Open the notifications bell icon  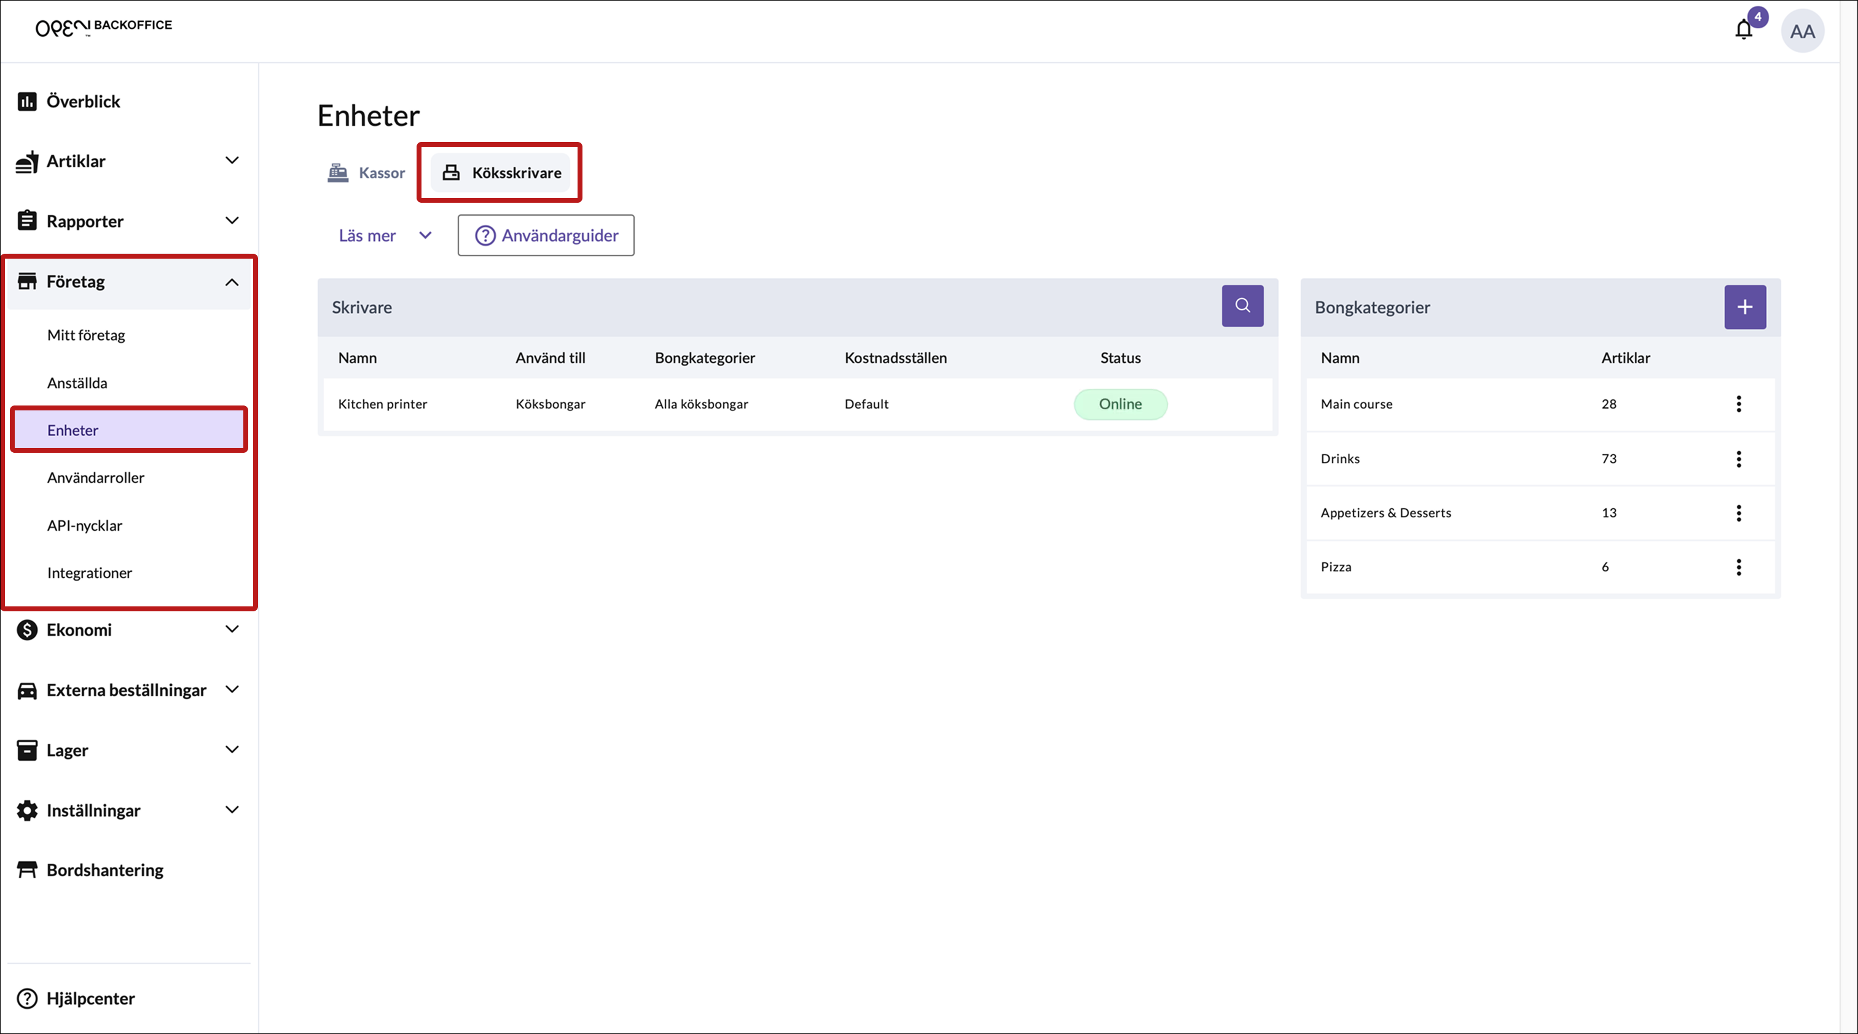point(1743,30)
